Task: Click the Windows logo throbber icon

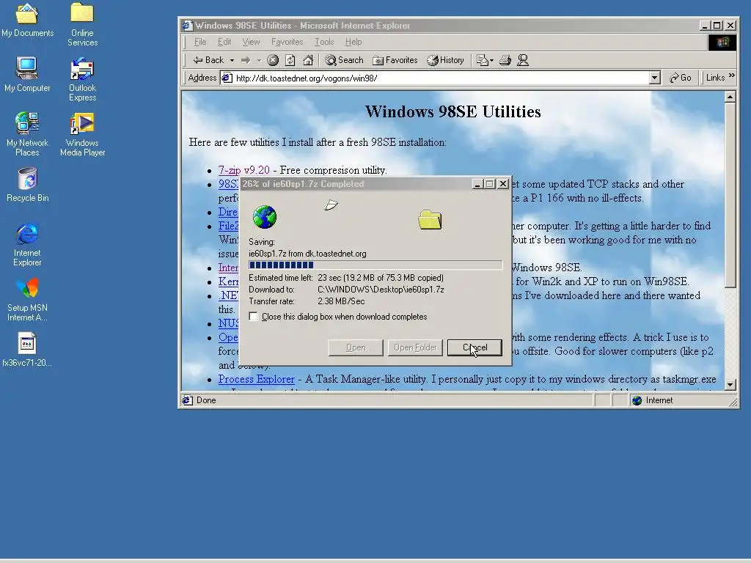Action: coord(722,42)
